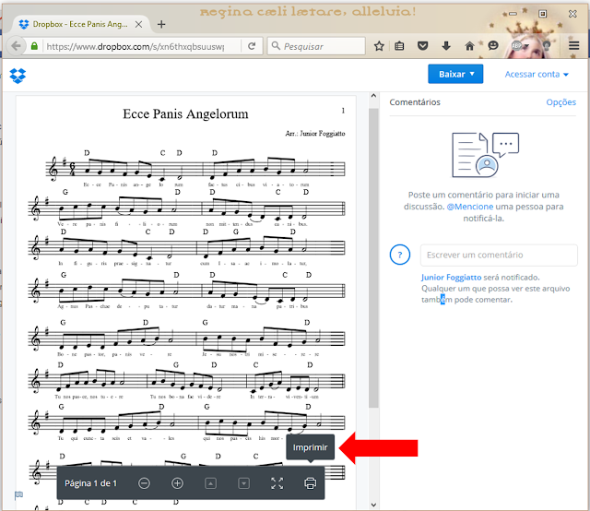The image size is (590, 511).
Task: Click the Ecce Panis Angelorum title
Action: pos(185,113)
